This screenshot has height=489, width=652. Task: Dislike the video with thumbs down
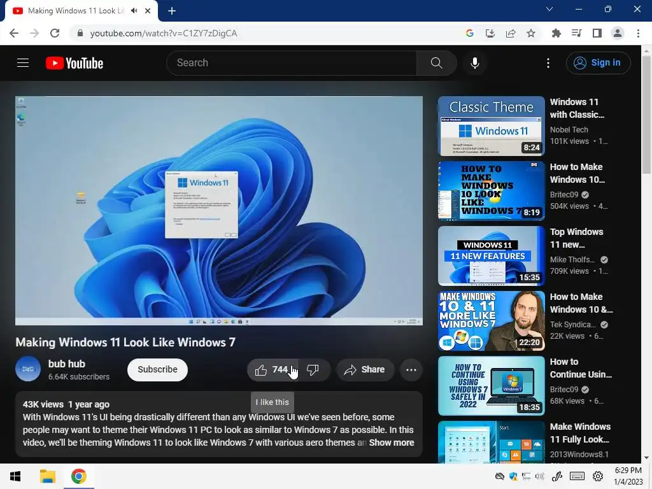pos(313,370)
